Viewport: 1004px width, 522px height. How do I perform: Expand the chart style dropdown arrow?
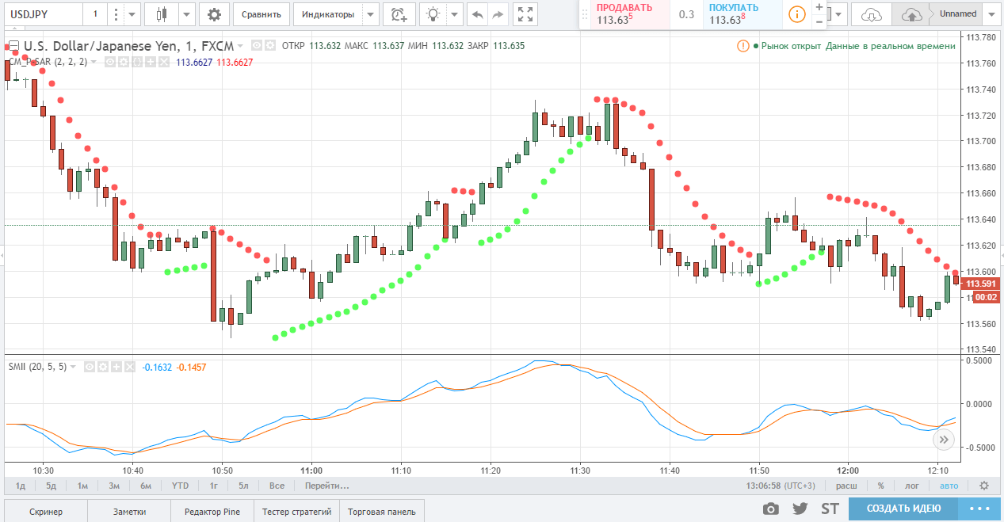pyautogui.click(x=186, y=14)
